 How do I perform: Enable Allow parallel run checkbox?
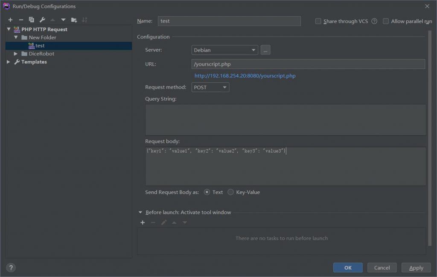click(x=386, y=21)
